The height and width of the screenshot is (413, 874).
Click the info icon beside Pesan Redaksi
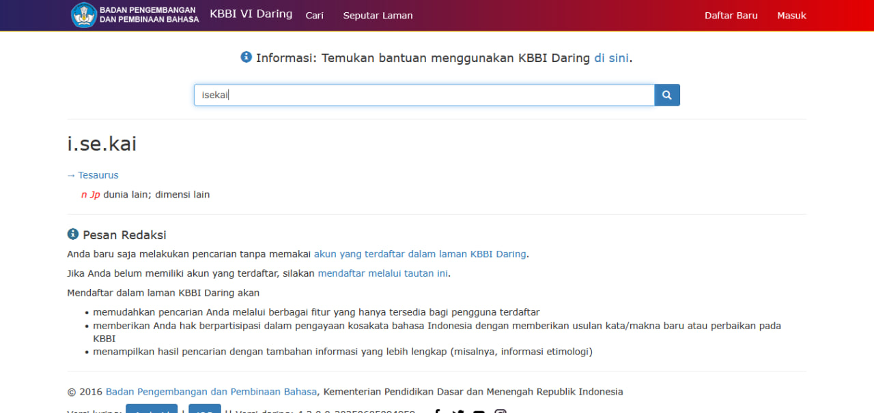[73, 234]
